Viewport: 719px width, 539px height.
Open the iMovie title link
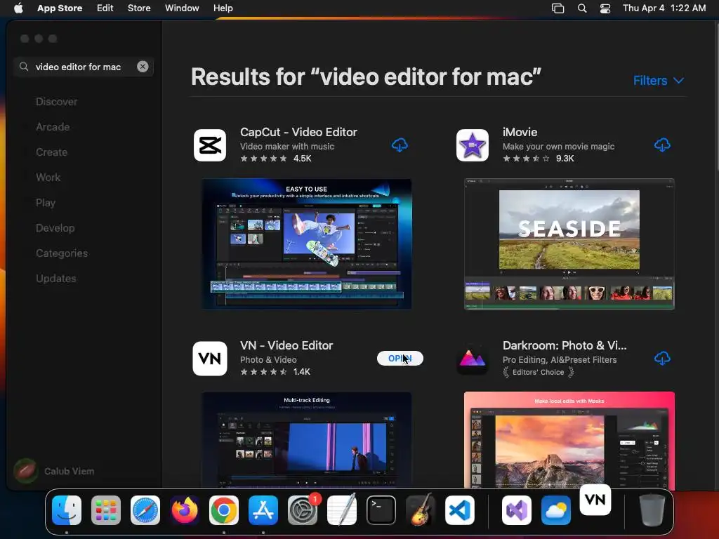[520, 132]
